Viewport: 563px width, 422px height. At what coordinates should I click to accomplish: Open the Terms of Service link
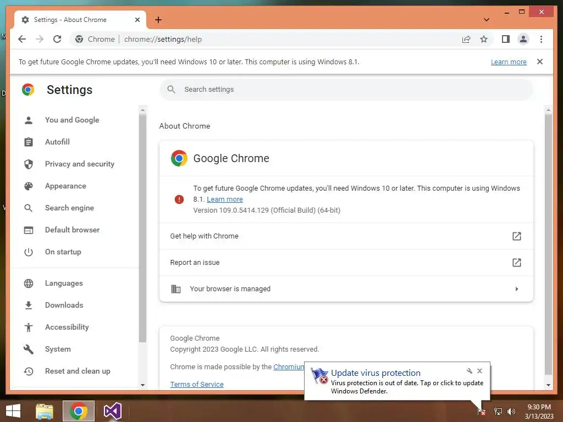(197, 384)
